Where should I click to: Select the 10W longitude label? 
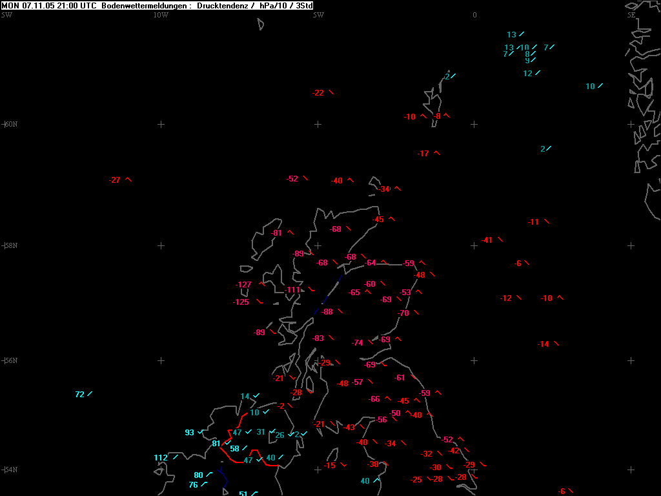(161, 15)
